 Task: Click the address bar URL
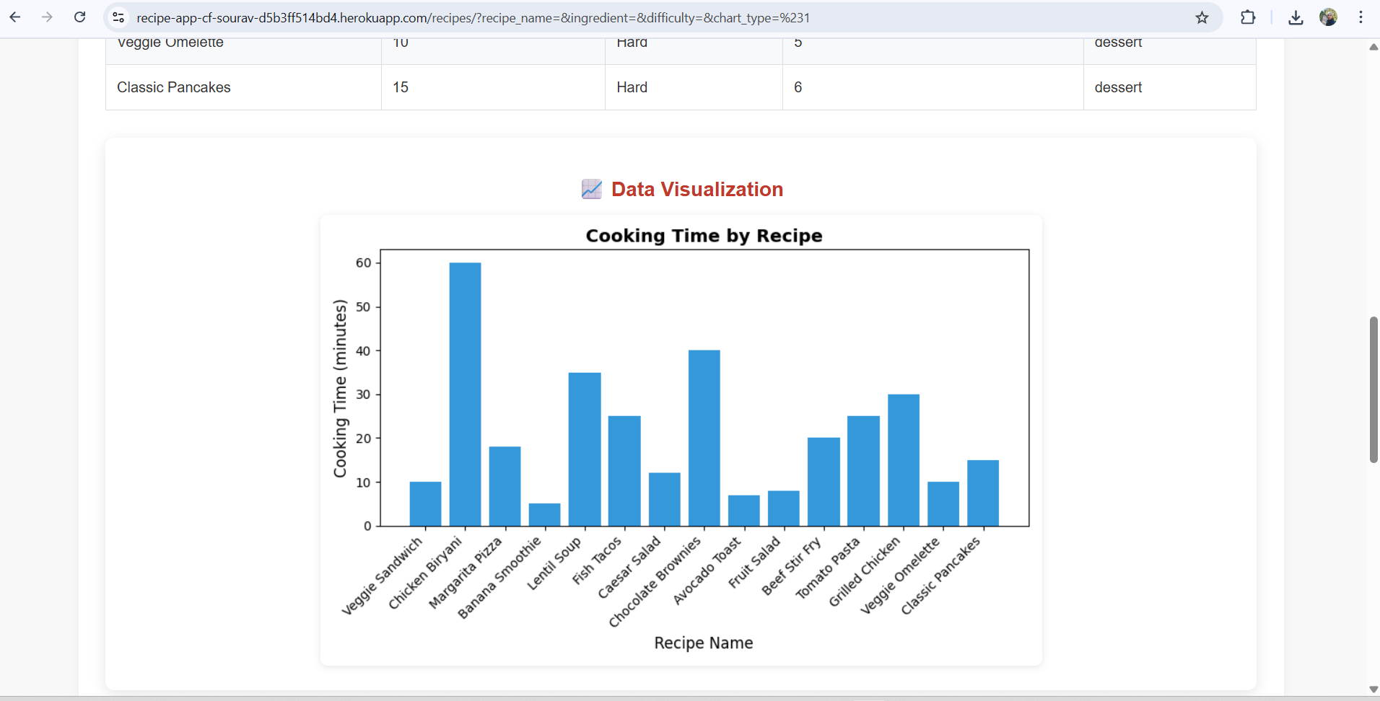pyautogui.click(x=476, y=18)
